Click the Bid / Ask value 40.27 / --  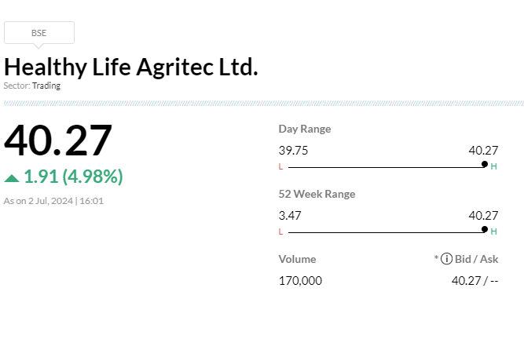(x=475, y=280)
